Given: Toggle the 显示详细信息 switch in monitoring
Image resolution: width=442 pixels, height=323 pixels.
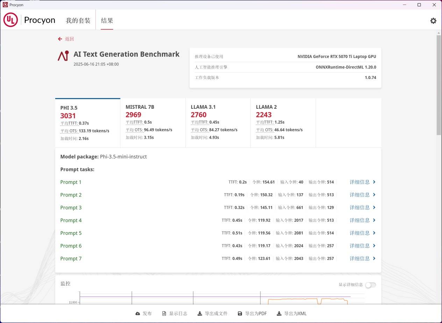Looking at the screenshot, I should (370, 285).
